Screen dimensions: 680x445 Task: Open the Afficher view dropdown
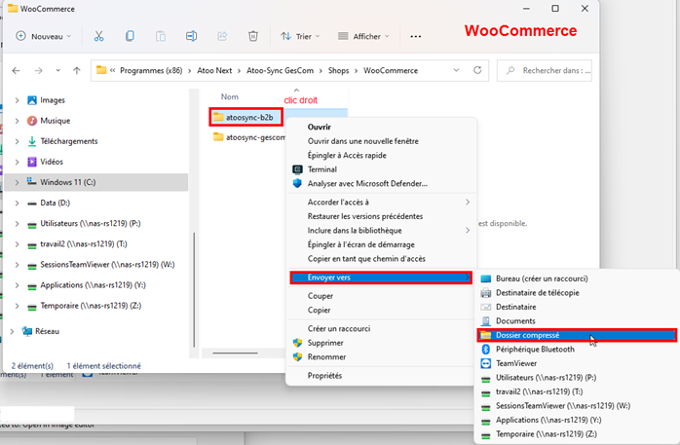363,36
